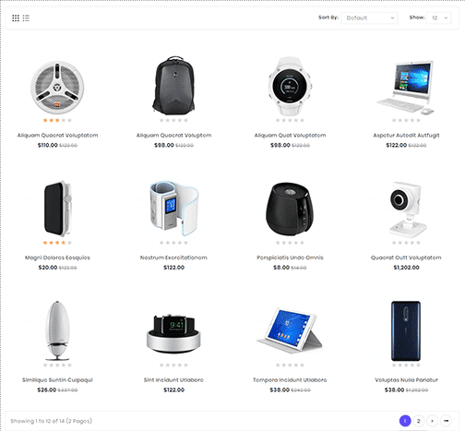Go to next page arrow
This screenshot has width=465, height=431.
click(x=432, y=421)
